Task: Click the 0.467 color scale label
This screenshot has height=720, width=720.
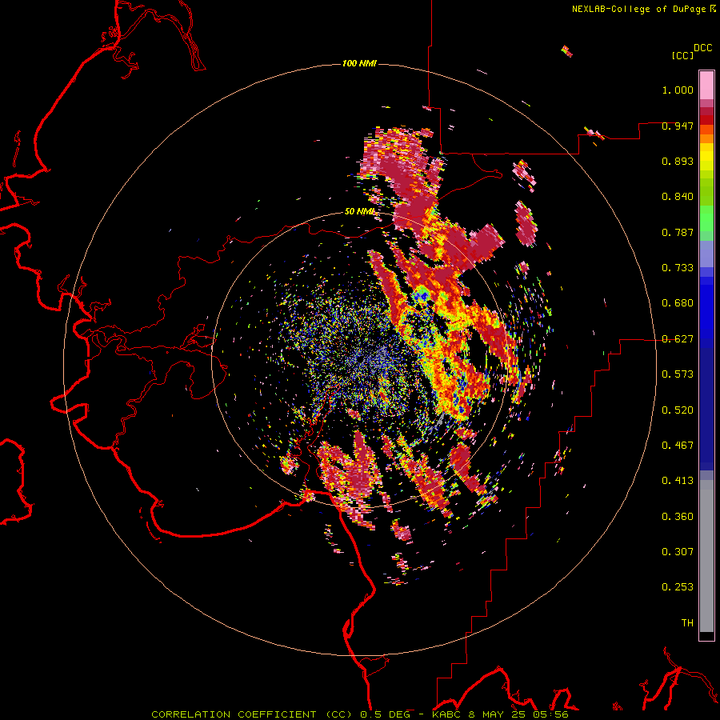Action: 678,446
